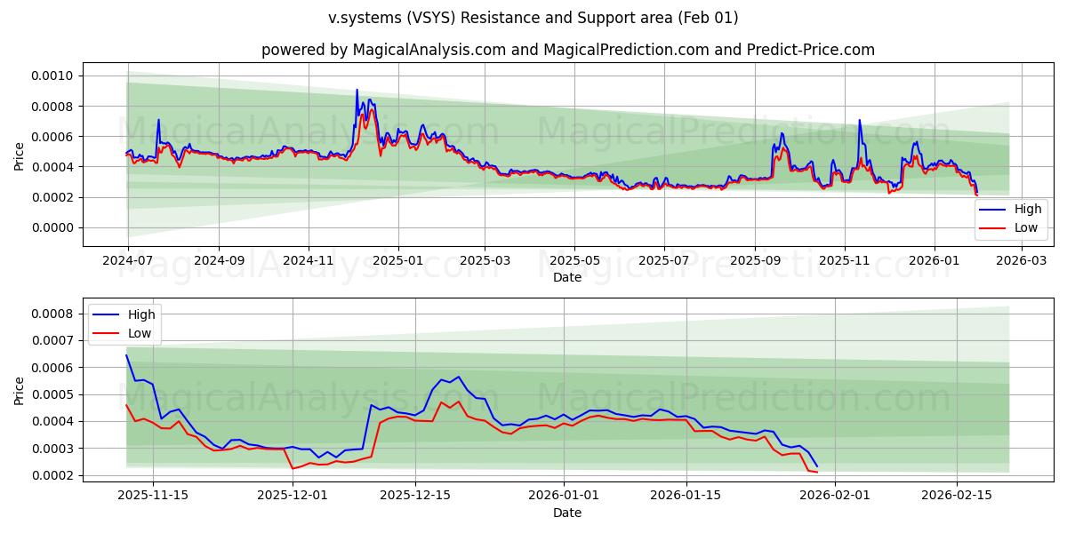Click the chart title v.systems (VSYS) Resistance and Support
This screenshot has height=533, width=1067.
(533, 16)
